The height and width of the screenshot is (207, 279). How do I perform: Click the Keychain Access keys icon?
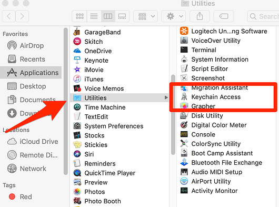coord(184,97)
